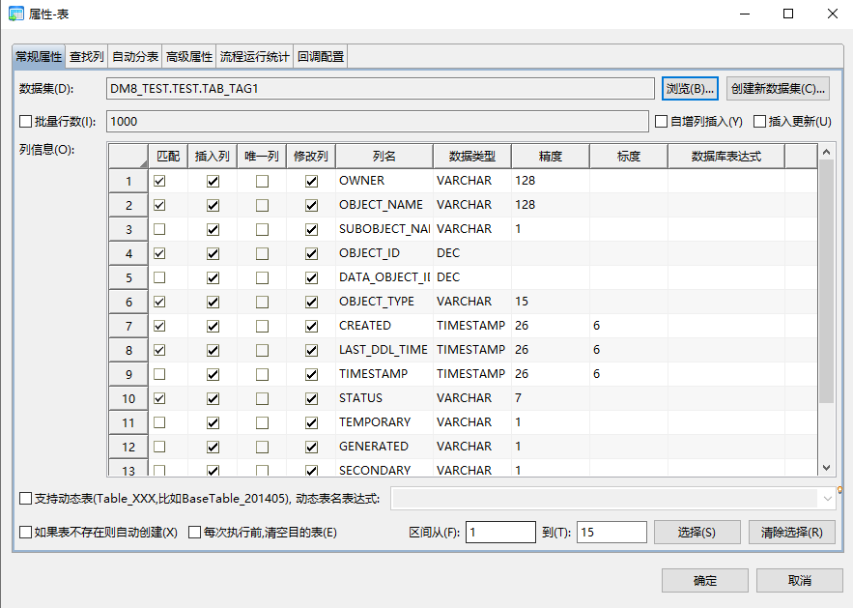Click the 匹配 column header
The width and height of the screenshot is (853, 608).
[168, 157]
